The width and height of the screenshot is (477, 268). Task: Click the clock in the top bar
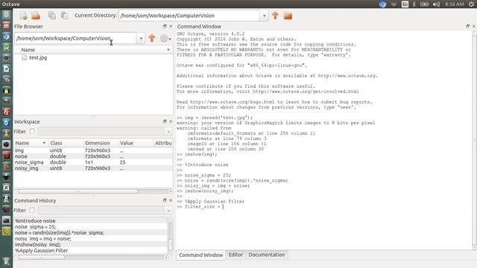(454, 4)
